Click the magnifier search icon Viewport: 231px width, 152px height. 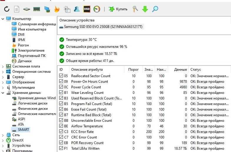tap(155, 9)
